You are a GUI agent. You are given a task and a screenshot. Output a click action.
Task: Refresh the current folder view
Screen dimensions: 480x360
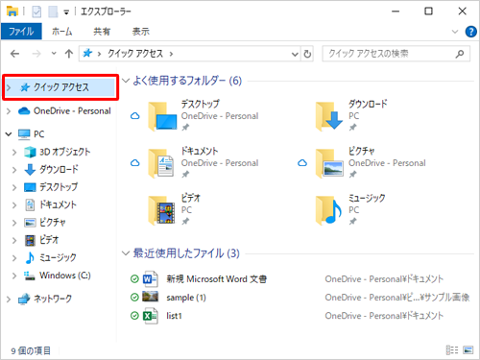(x=307, y=54)
